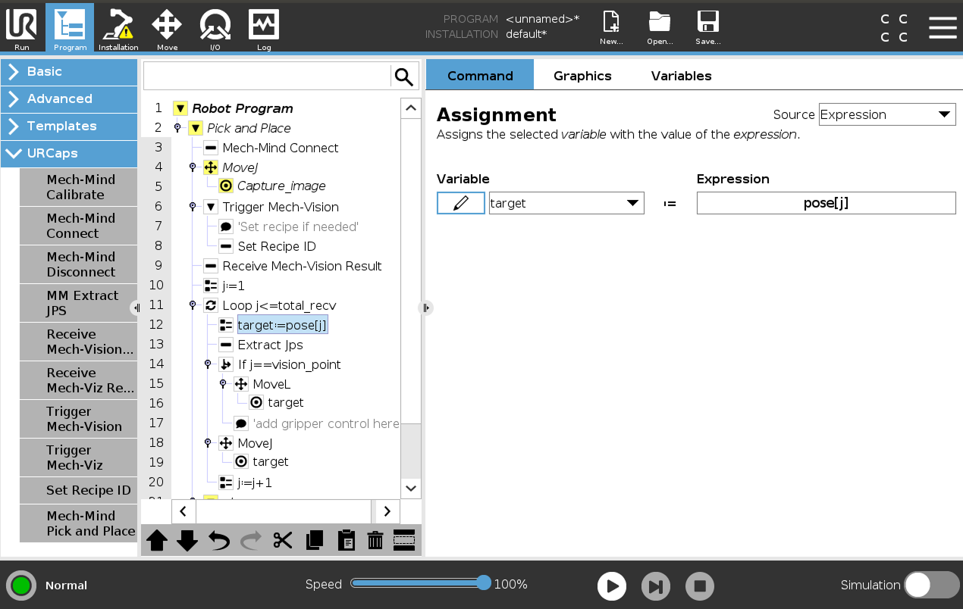Open the target variable dropdown
Screen dimensions: 963x609
[566, 203]
